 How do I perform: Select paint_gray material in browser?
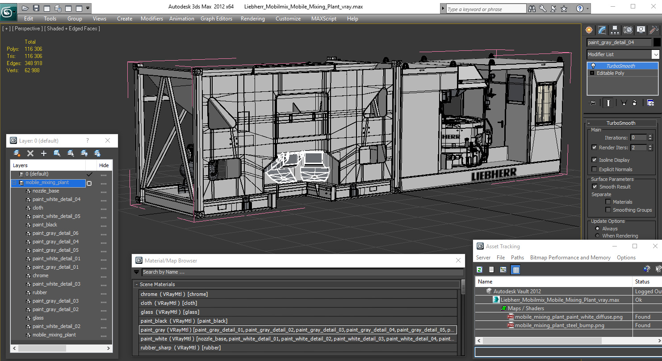[x=298, y=330]
